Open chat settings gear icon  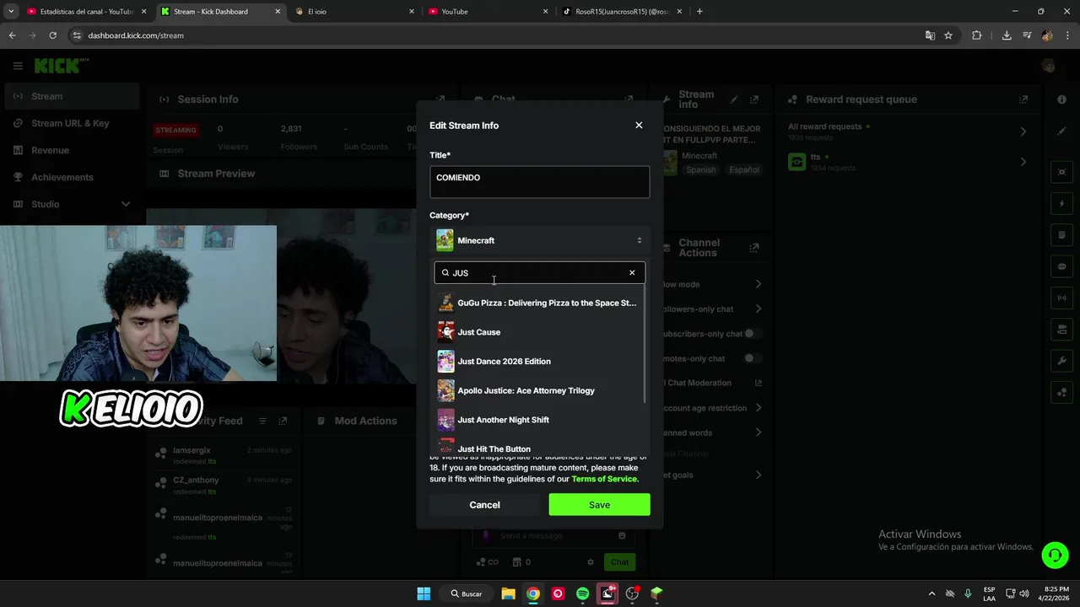point(591,562)
